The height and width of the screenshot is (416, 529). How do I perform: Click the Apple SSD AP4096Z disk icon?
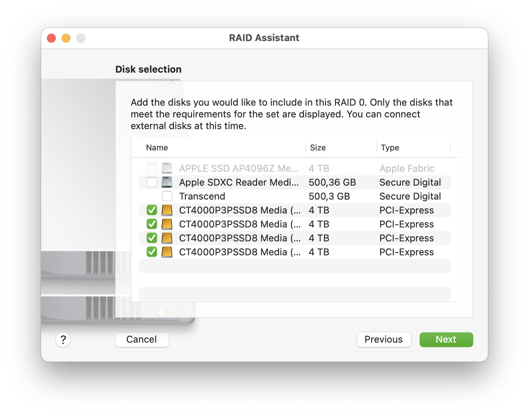[x=167, y=168]
